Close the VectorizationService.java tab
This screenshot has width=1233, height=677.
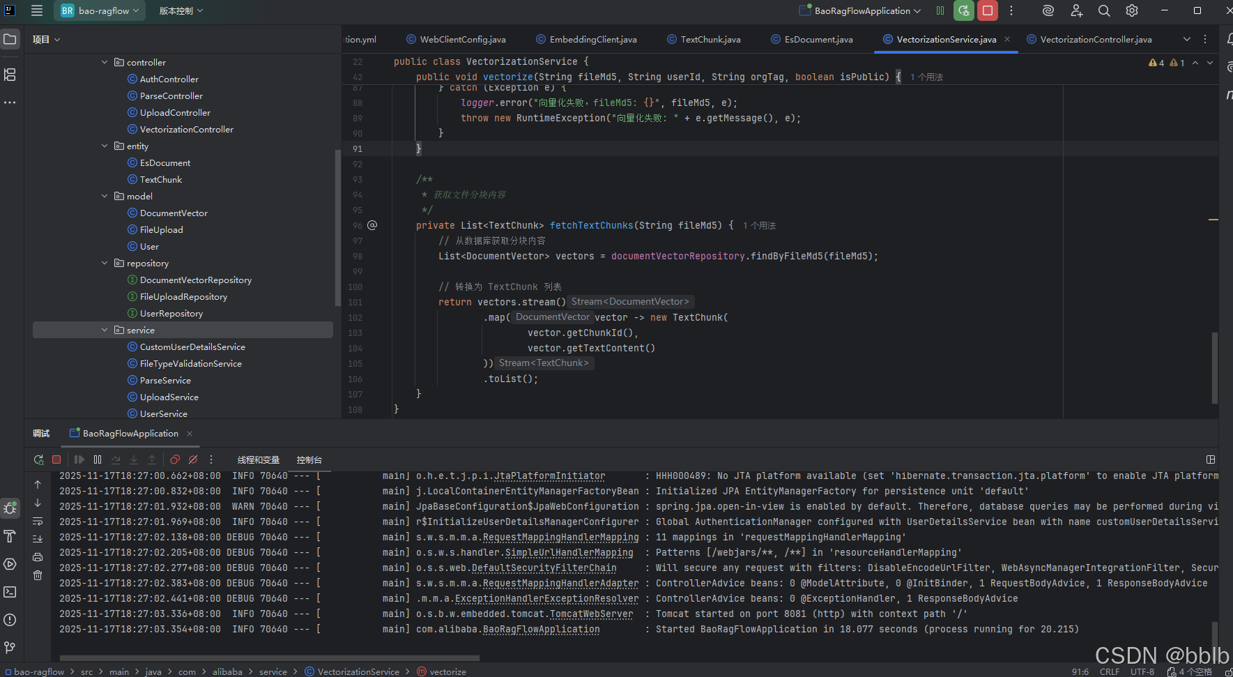(x=1007, y=39)
